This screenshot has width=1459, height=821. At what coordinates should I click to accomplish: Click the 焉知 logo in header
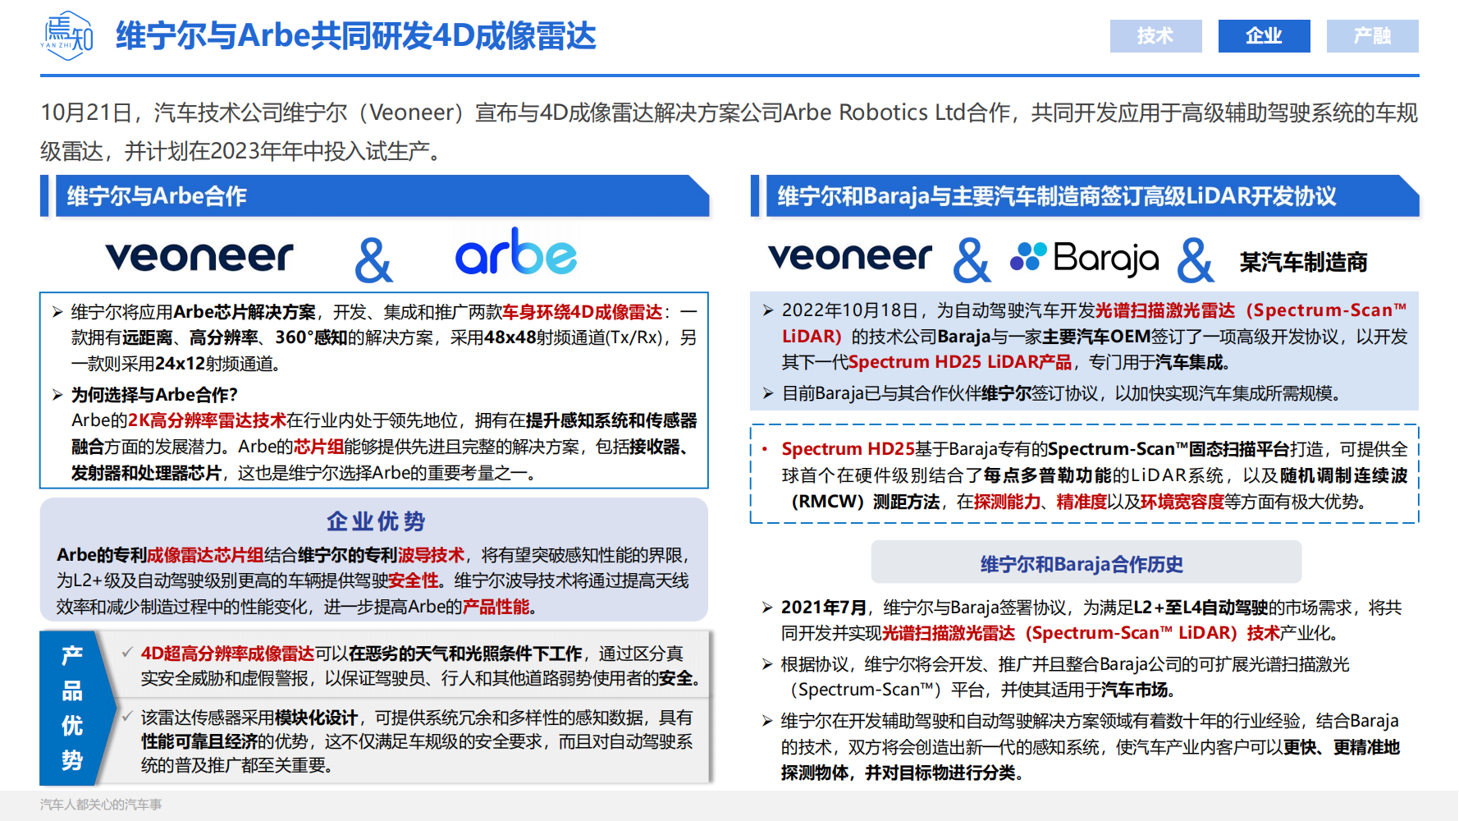point(67,35)
